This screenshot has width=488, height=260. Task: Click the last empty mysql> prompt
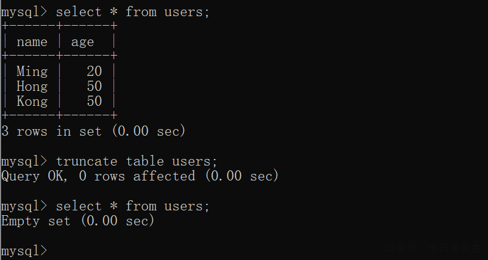click(x=24, y=251)
